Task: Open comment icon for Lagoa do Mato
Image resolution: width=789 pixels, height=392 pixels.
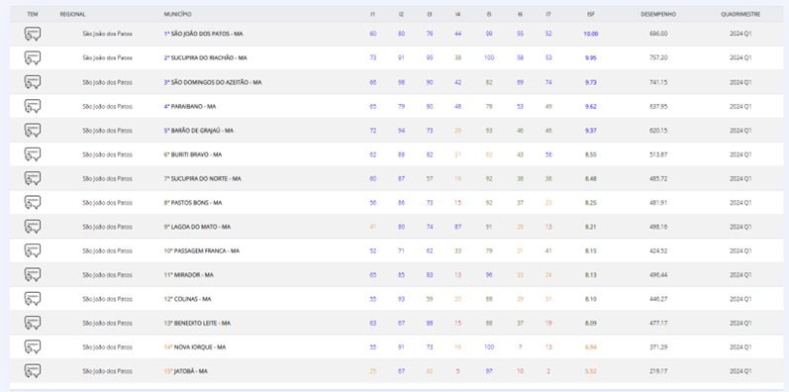Action: coord(33,227)
